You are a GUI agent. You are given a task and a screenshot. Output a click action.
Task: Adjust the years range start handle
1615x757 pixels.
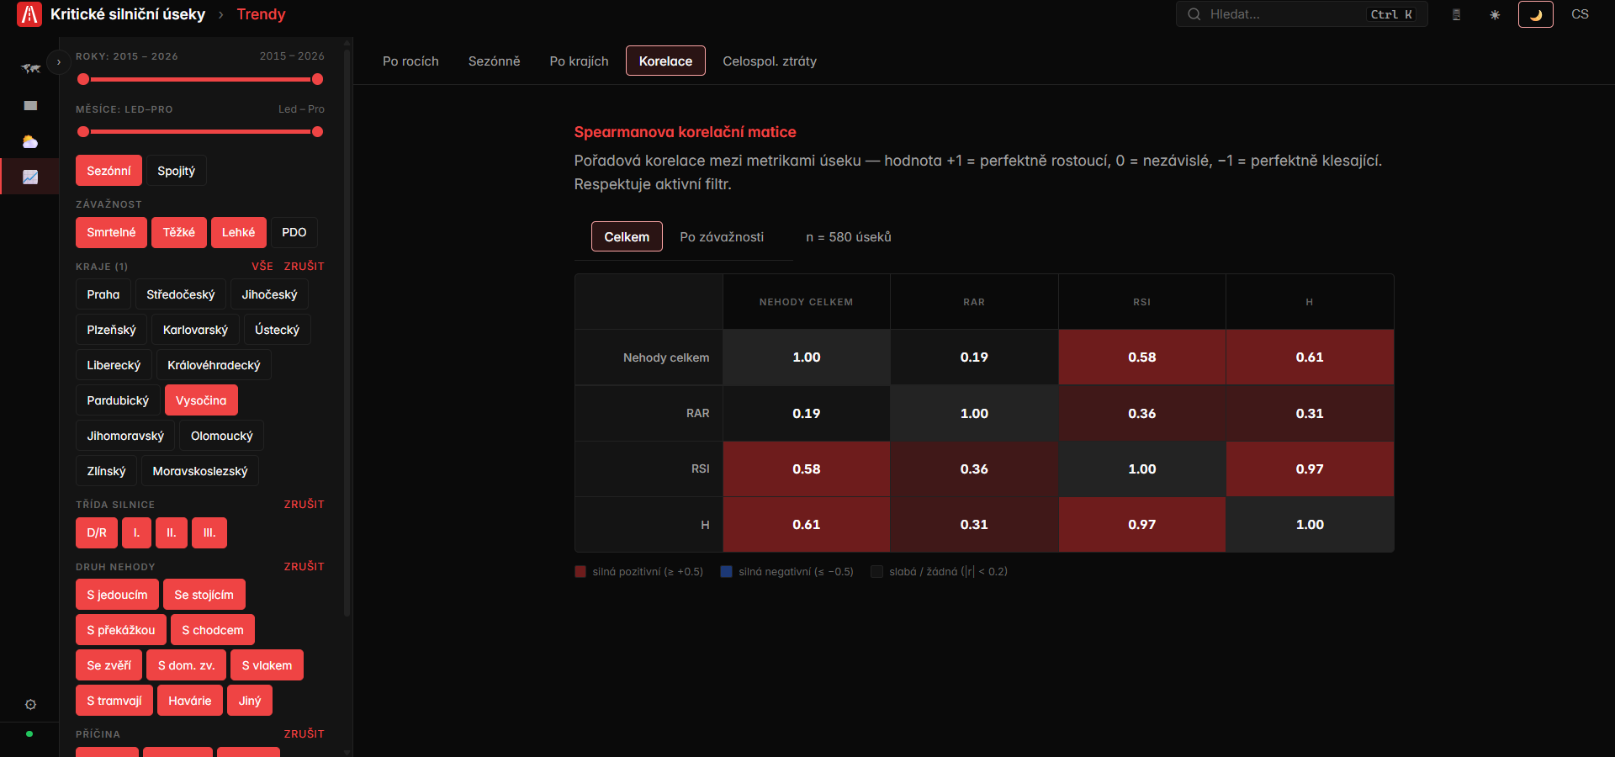83,79
